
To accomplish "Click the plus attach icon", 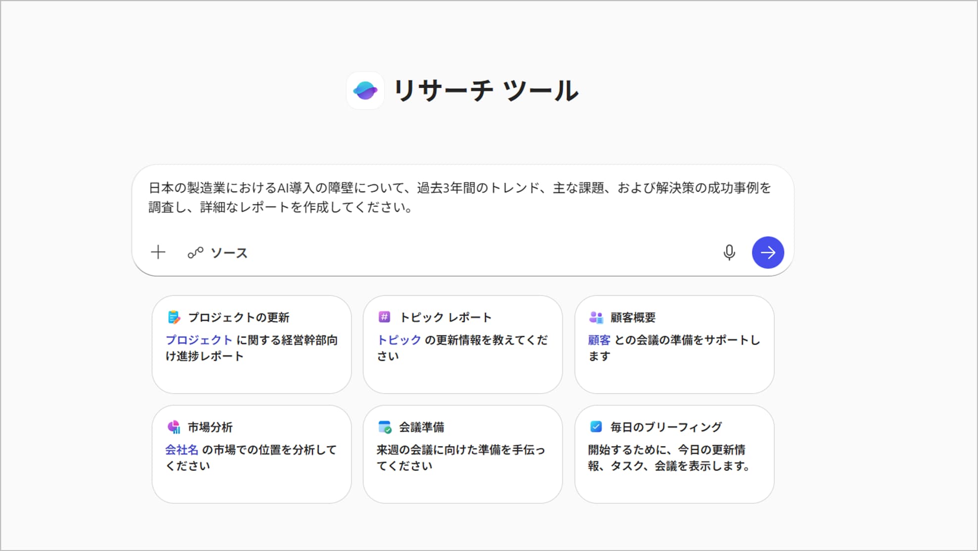I will pos(158,252).
